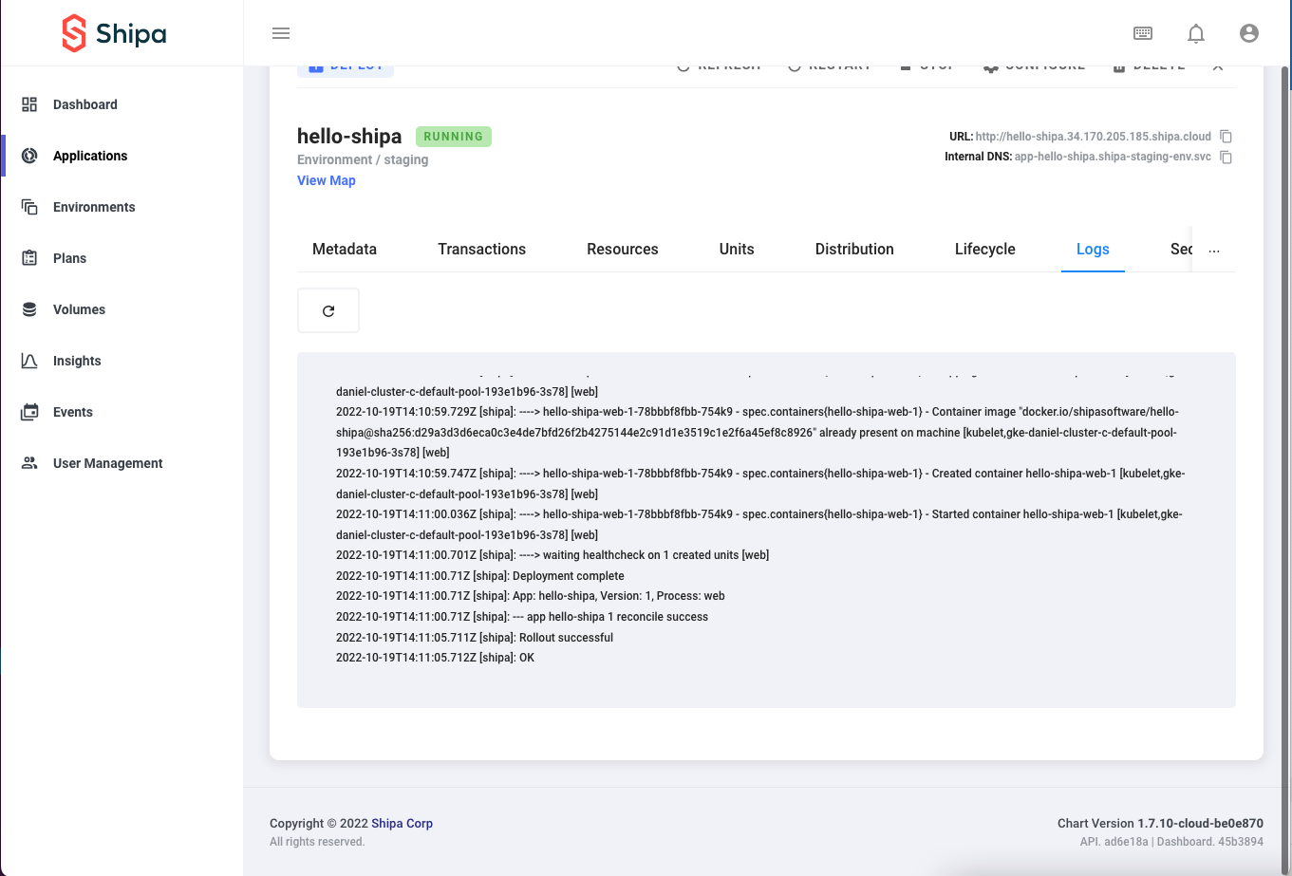Open User Management via people icon

coord(29,463)
